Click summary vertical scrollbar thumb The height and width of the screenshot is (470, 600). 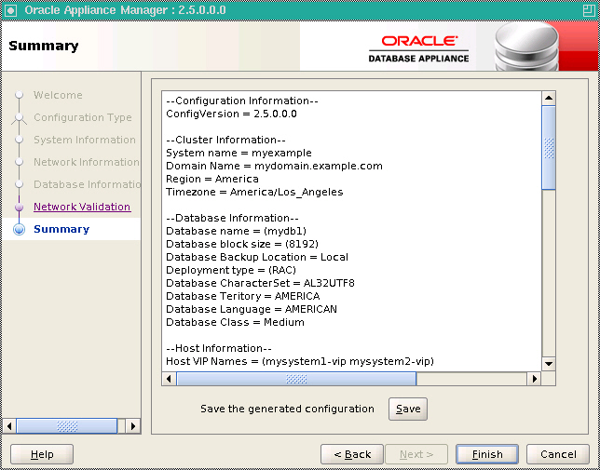pyautogui.click(x=549, y=147)
